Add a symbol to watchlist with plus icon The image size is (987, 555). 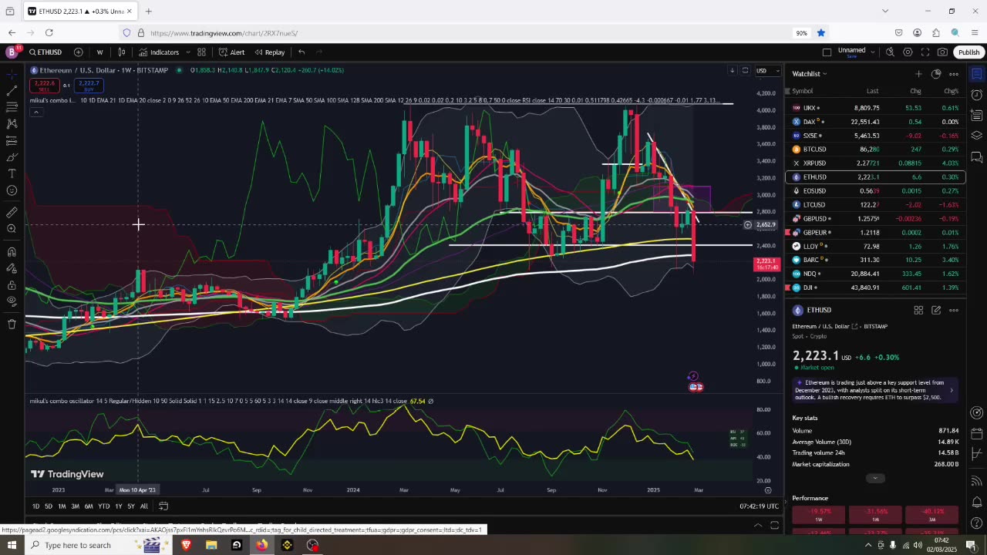918,74
